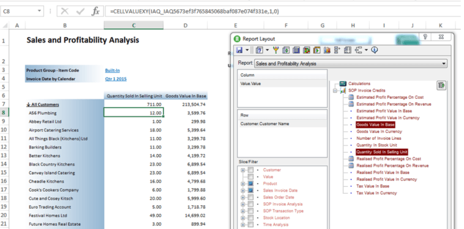This screenshot has height=229, width=464.
Task: Open the Save icon's dropdown arrow
Action: pos(247,50)
